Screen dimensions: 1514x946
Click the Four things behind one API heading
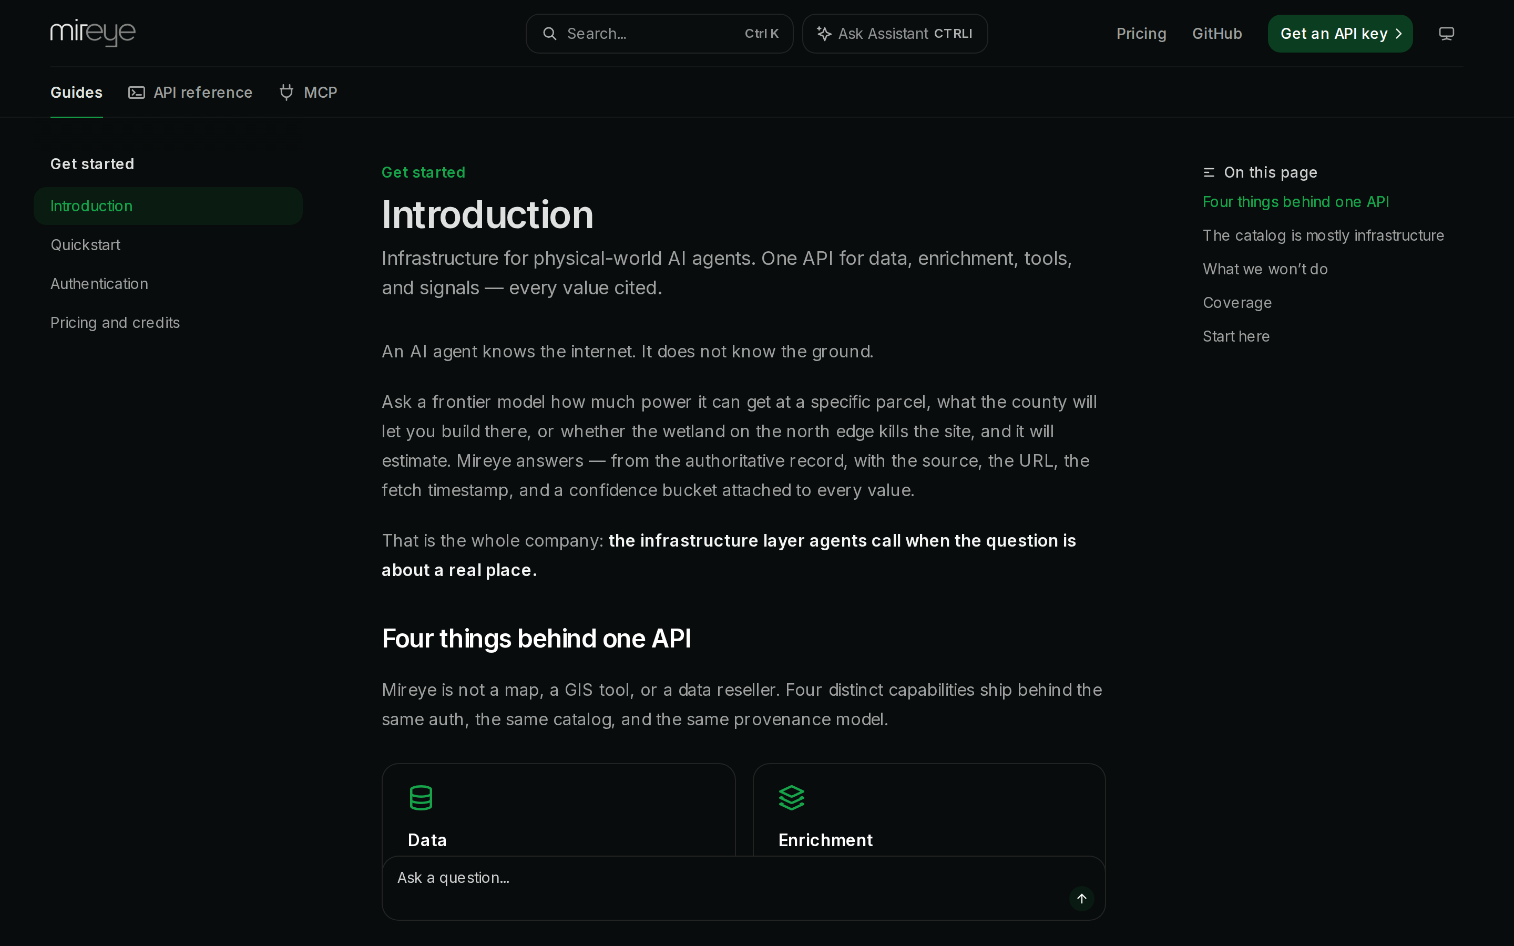point(536,639)
